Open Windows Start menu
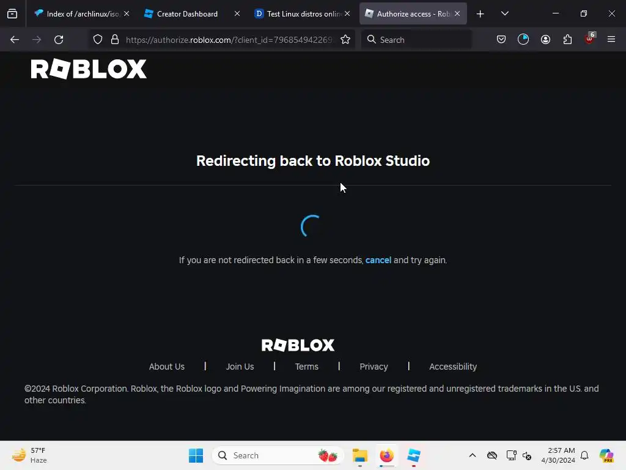Screen dimensions: 626x470 (x=196, y=455)
